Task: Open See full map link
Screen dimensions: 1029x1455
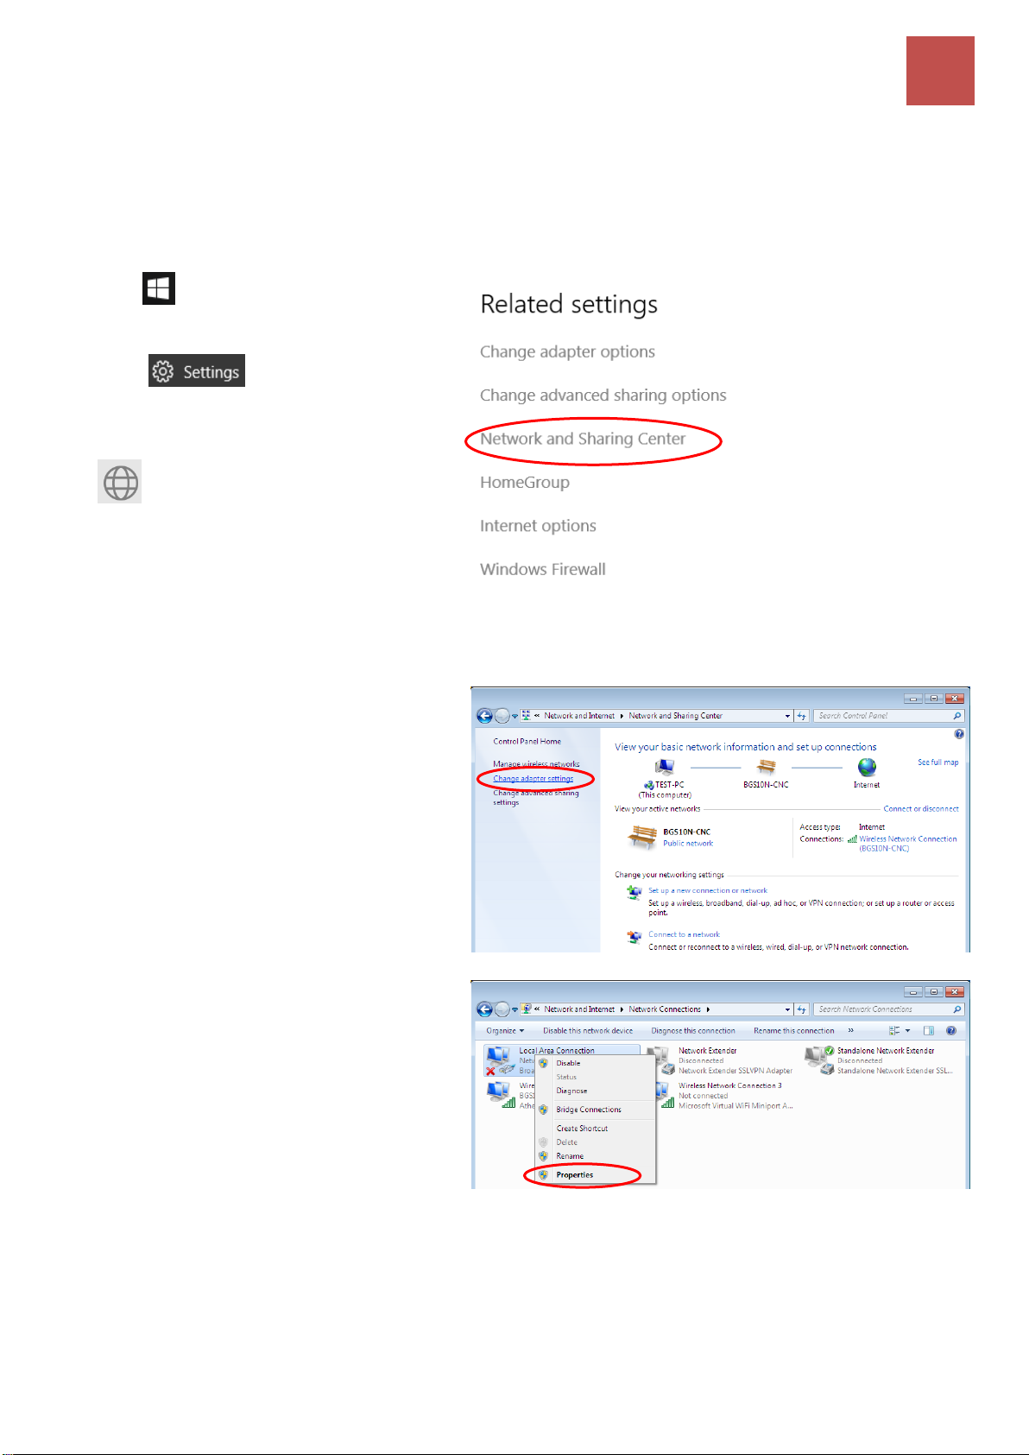Action: 937,762
